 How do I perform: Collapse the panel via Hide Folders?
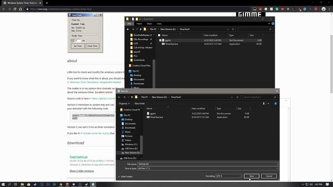pyautogui.click(x=125, y=177)
